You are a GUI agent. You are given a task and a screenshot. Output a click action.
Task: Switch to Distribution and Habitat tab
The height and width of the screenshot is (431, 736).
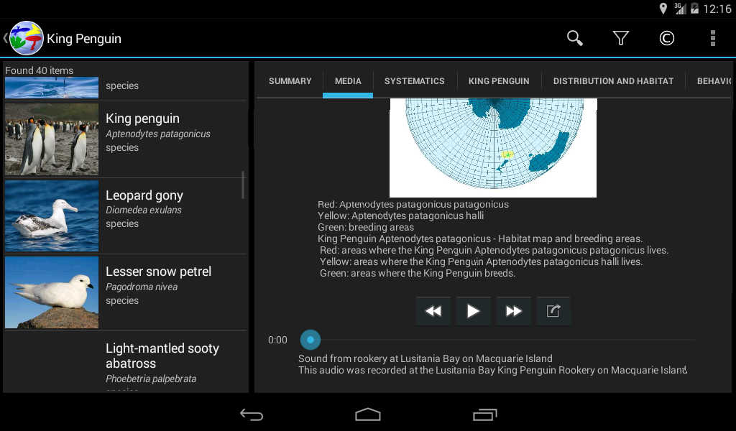coord(613,81)
